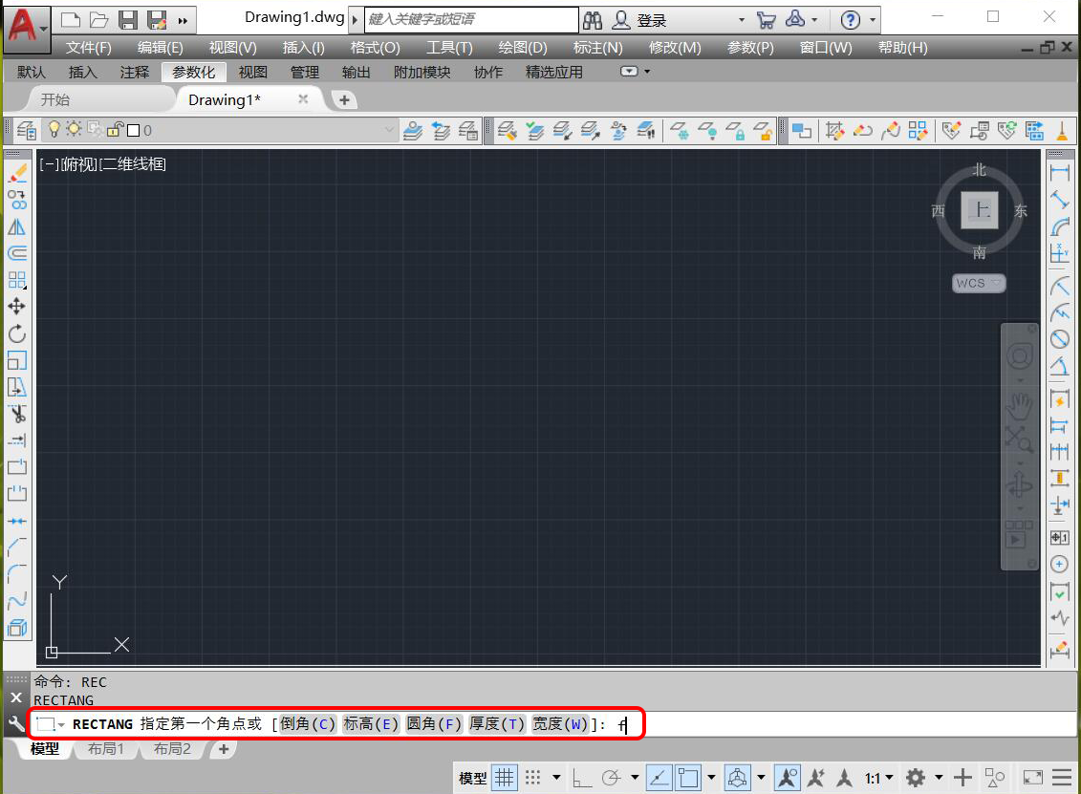This screenshot has height=794, width=1081.
Task: Choose the 倒角(C) command option
Action: point(308,723)
